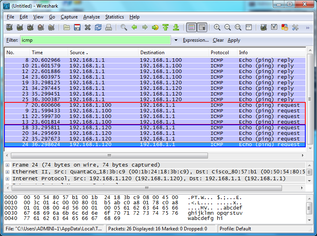Toggle packet colorize button
This screenshot has width=317, height=236.
coord(191,27)
